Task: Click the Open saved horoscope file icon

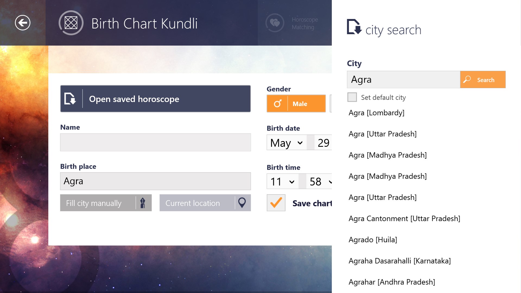Action: (x=70, y=99)
